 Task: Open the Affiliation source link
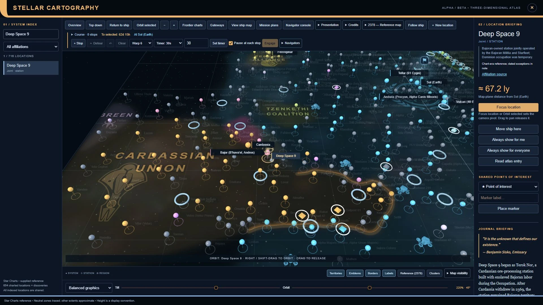(x=494, y=74)
